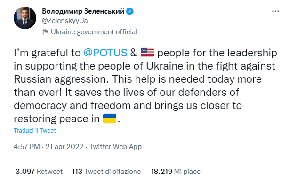The width and height of the screenshot is (289, 188).
Task: Open the three-dot more options menu
Action: (275, 11)
